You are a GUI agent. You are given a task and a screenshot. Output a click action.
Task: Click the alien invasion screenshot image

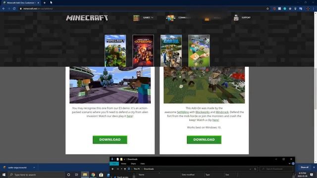coord(110,85)
